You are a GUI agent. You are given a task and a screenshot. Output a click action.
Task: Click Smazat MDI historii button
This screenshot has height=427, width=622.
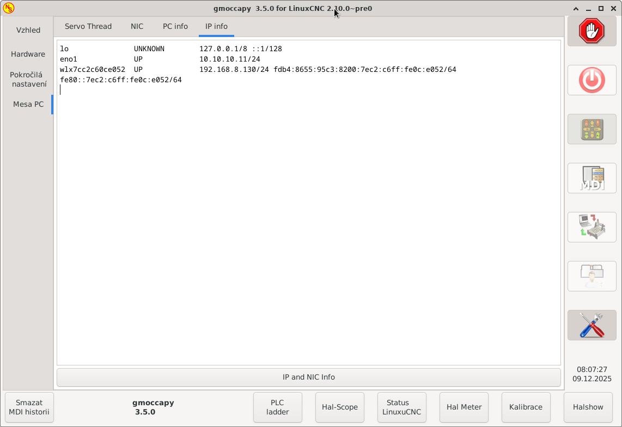29,407
